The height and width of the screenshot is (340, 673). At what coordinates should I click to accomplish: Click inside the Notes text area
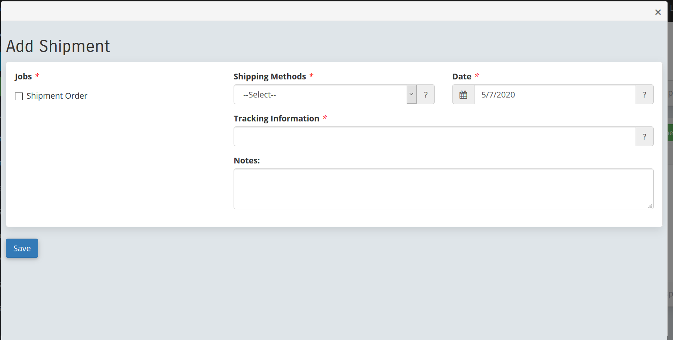pos(443,189)
